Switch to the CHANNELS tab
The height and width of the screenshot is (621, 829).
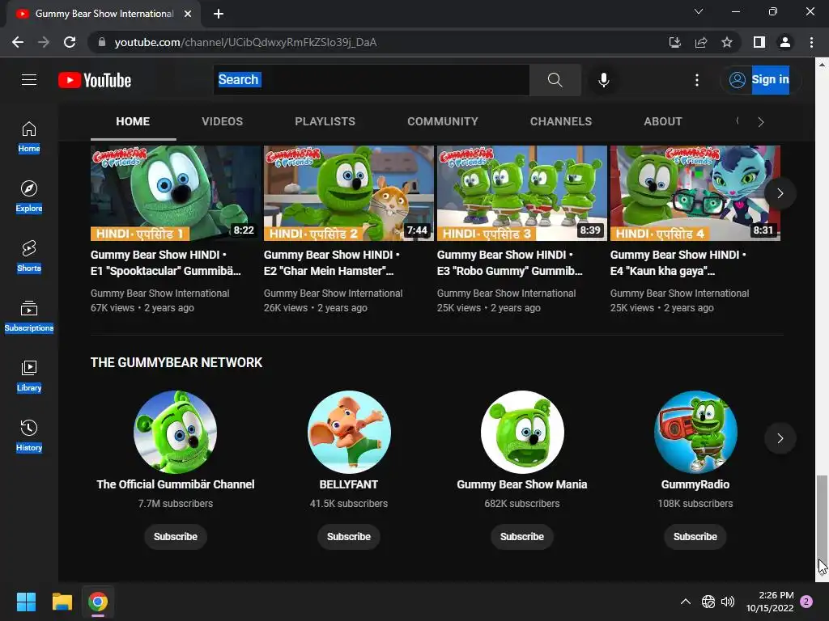561,121
